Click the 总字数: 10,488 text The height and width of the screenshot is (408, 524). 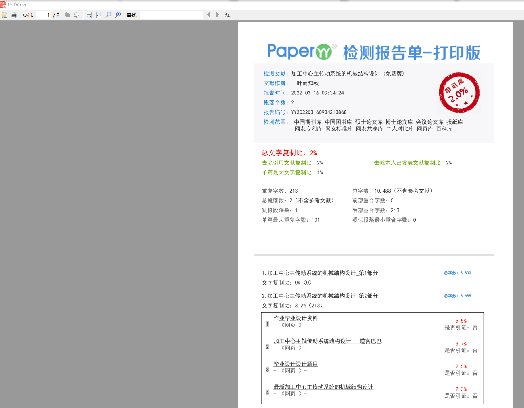(372, 191)
